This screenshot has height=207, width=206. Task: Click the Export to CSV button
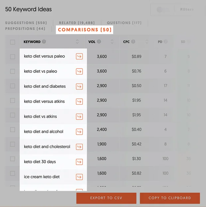tap(106, 198)
